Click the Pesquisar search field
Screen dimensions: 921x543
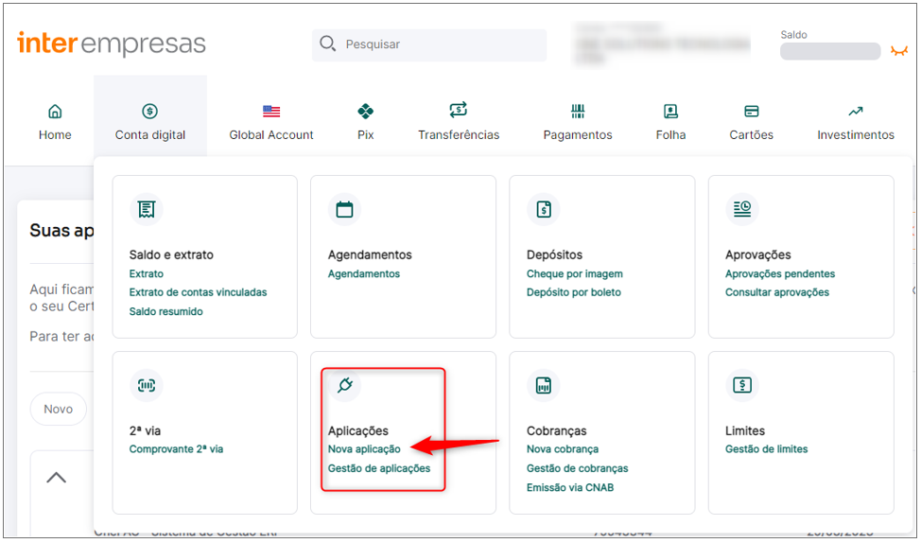coord(429,44)
